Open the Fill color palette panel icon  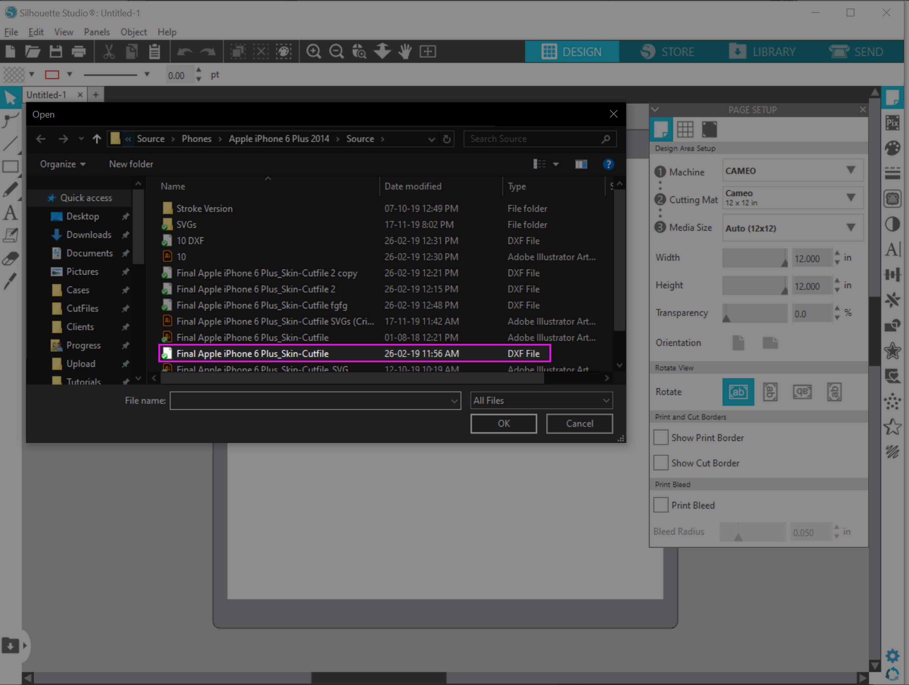(893, 148)
